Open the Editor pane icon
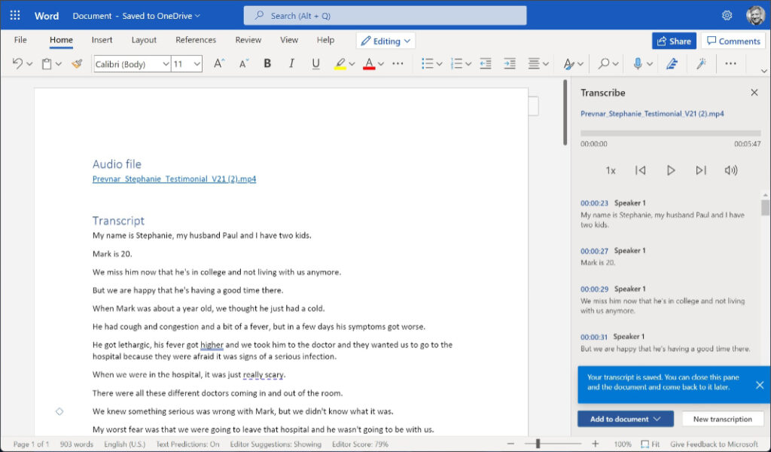 [x=671, y=63]
